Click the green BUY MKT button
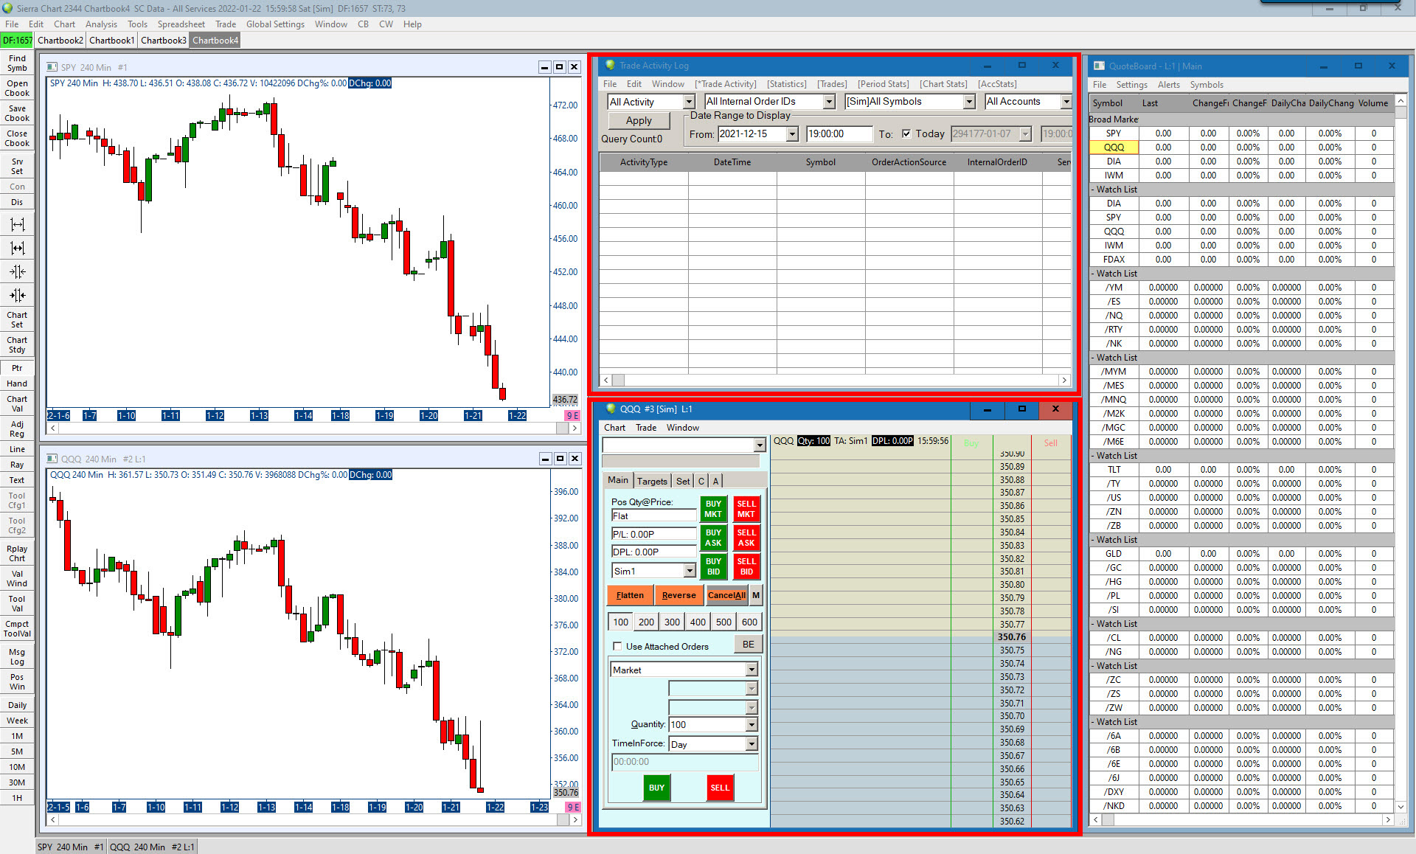The height and width of the screenshot is (854, 1416). pos(713,509)
